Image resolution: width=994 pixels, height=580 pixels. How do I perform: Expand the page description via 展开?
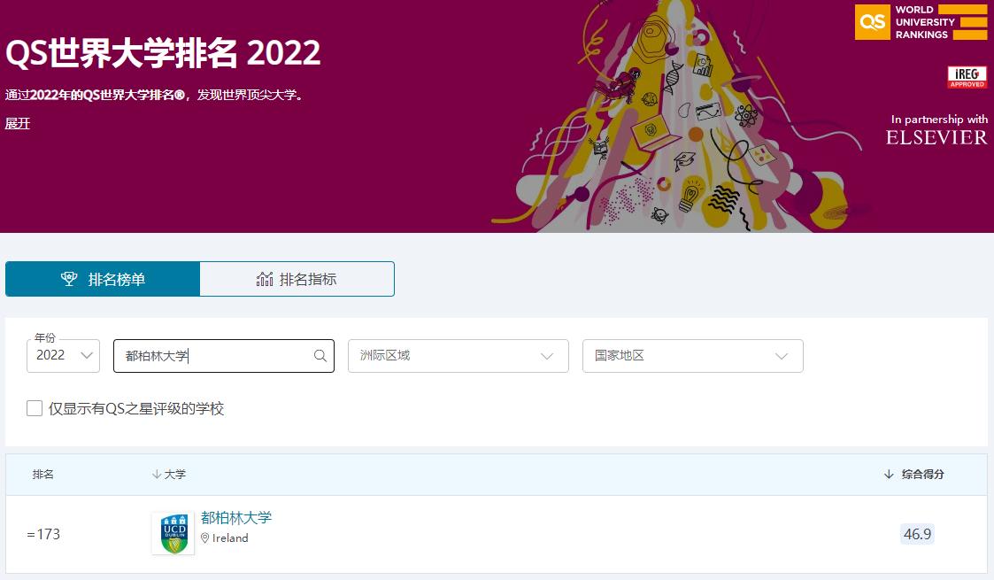tap(18, 124)
